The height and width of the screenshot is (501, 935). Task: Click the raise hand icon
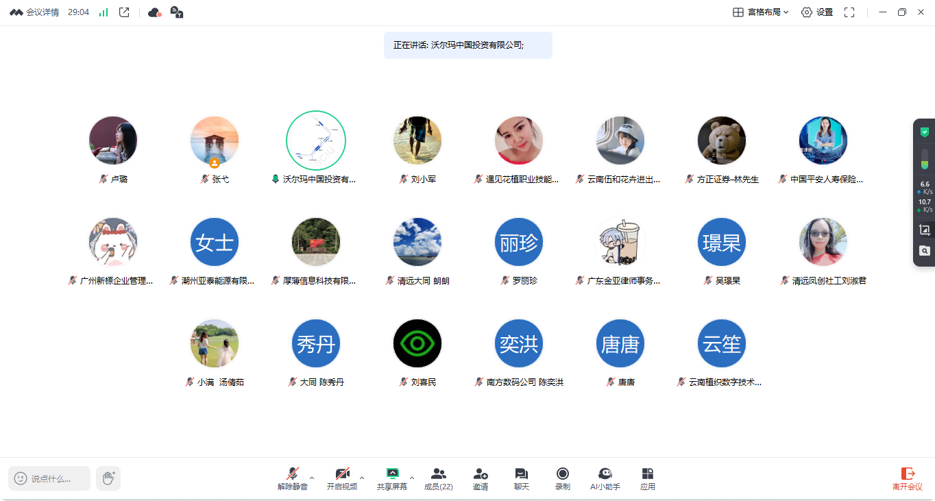point(108,478)
